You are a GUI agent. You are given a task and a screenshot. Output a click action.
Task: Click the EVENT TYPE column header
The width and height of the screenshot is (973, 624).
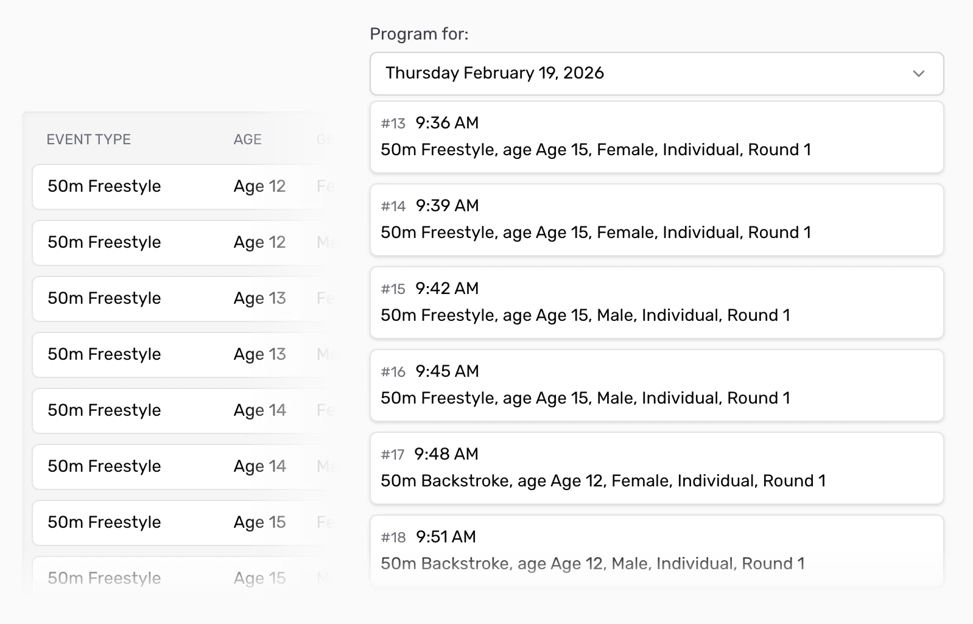point(89,139)
